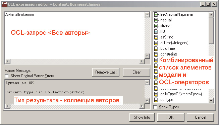This screenshot has width=219, height=125.
Task: Select .oclIsTypeOf(«MetaType») list entry
Action: [x=180, y=94]
